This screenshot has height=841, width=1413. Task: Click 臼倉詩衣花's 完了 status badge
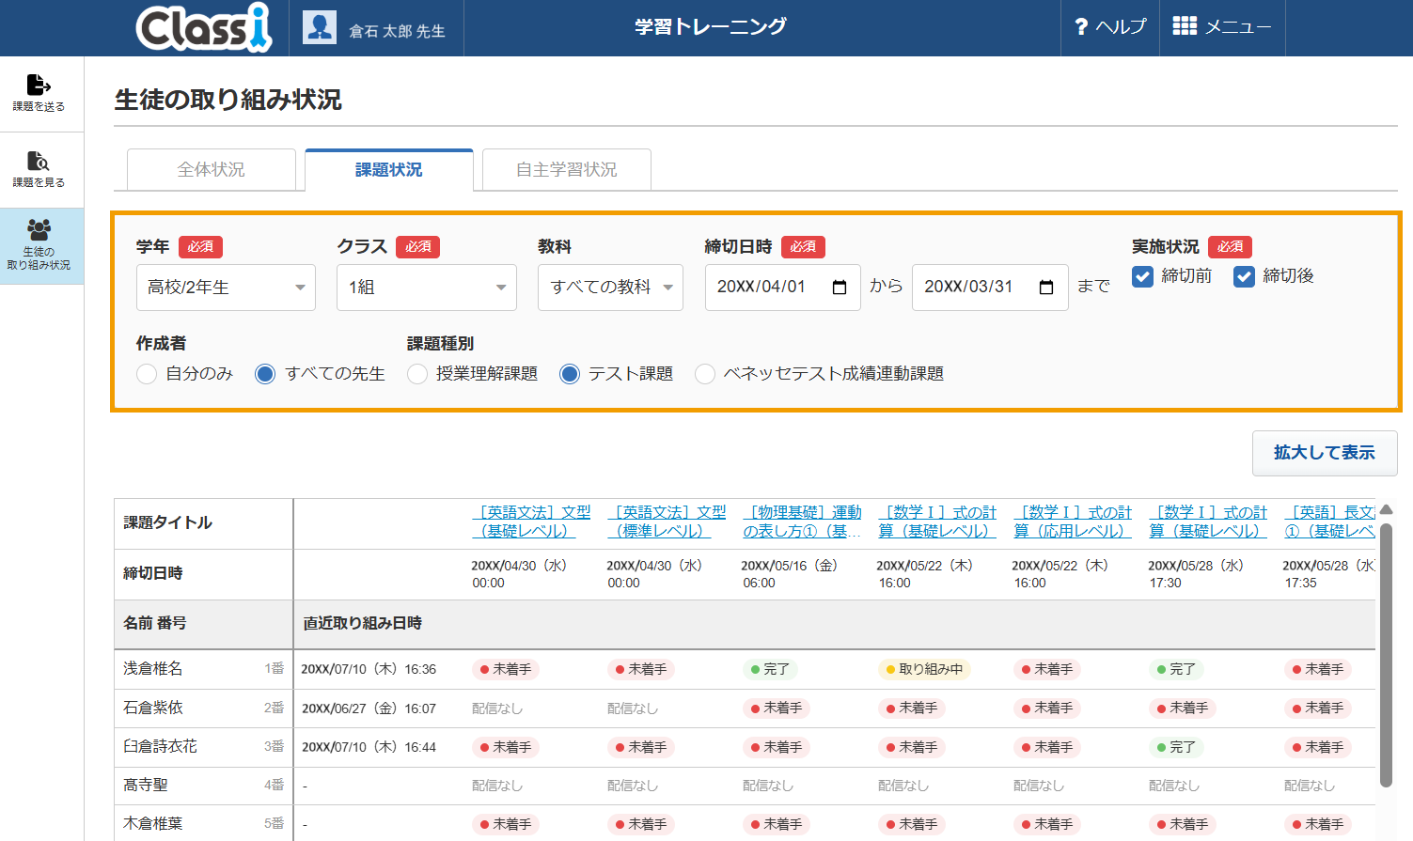[1176, 747]
